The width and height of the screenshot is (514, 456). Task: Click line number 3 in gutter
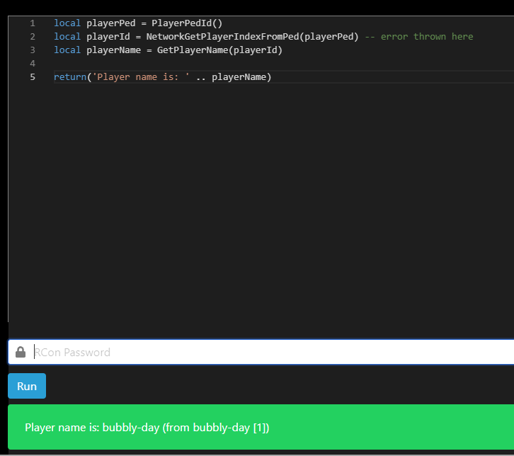pos(33,50)
